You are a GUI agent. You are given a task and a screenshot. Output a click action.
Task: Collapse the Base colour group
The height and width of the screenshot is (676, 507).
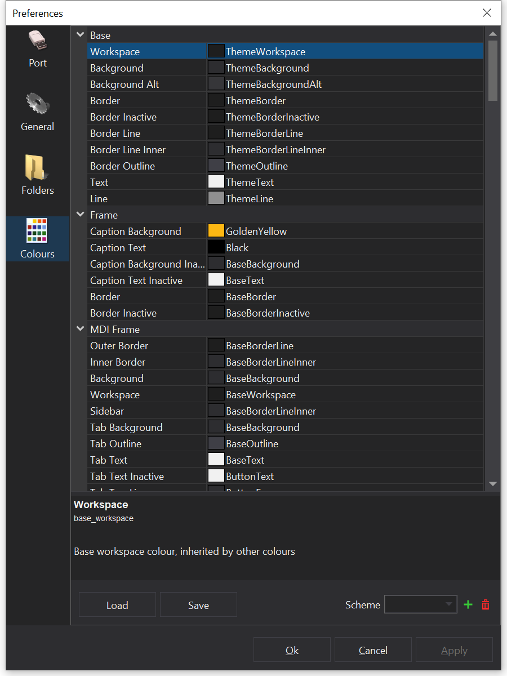80,35
